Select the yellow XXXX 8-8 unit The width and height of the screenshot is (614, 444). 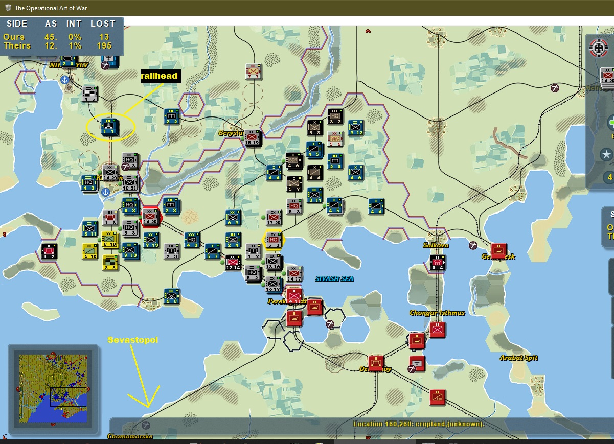pos(110,262)
